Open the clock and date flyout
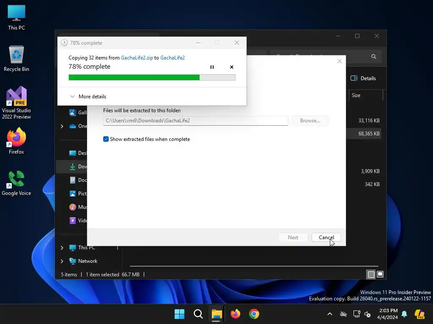Image resolution: width=433 pixels, height=324 pixels. point(388,314)
